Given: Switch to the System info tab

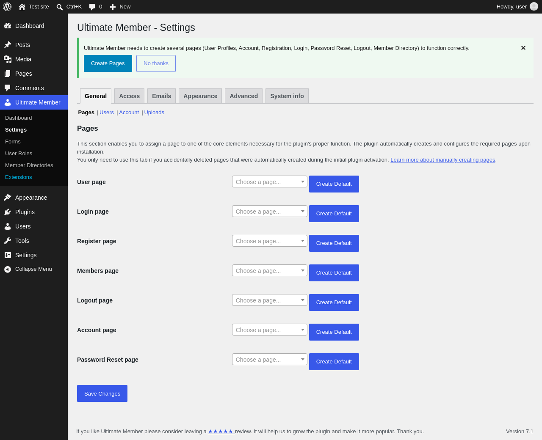Looking at the screenshot, I should [287, 96].
